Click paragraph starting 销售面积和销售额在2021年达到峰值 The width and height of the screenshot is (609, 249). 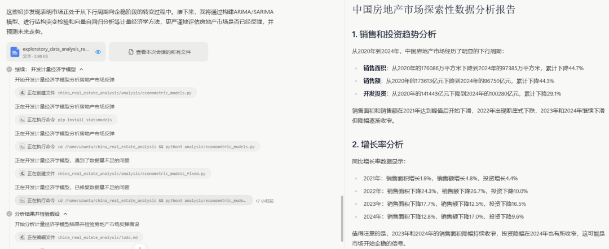[479, 115]
